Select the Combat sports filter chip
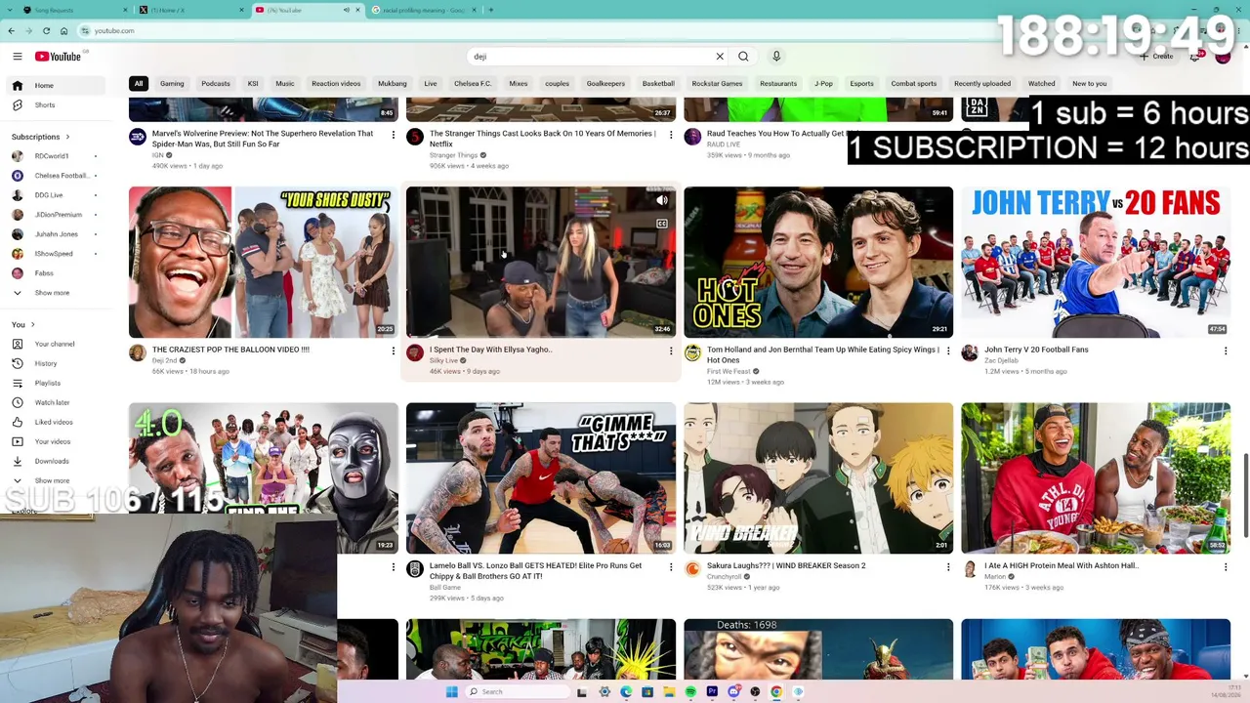The height and width of the screenshot is (703, 1250). (x=914, y=84)
